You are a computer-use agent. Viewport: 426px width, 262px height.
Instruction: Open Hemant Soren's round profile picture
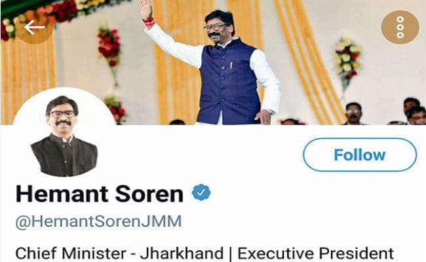click(64, 133)
